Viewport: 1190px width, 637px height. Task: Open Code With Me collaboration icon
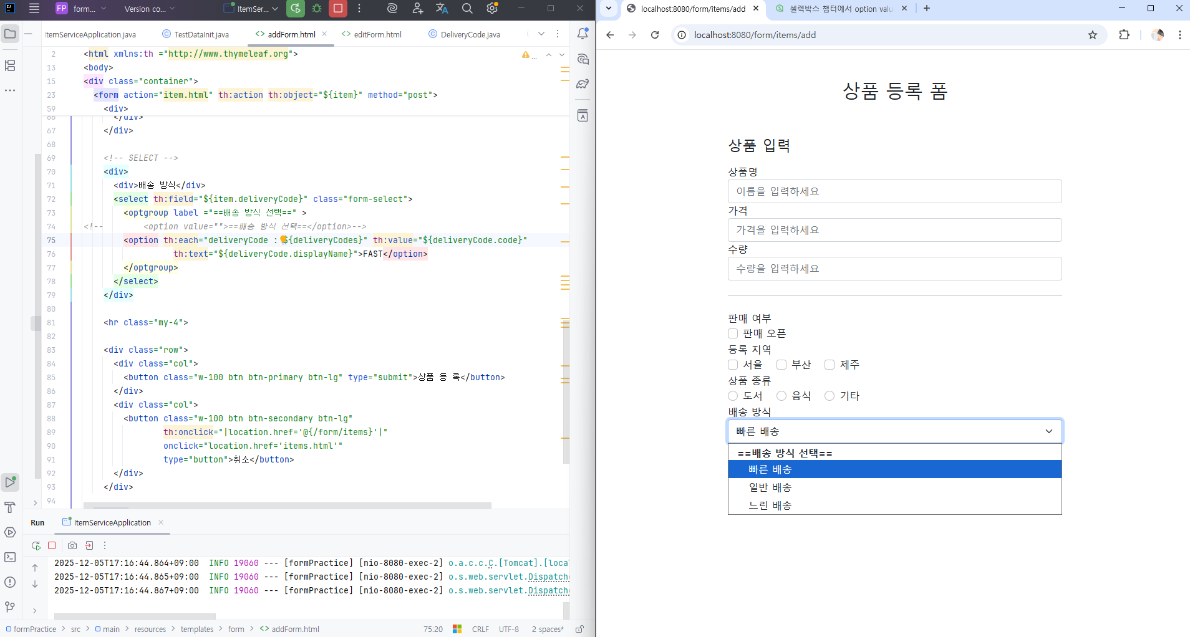417,9
